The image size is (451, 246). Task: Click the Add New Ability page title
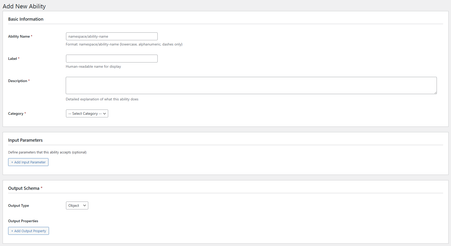coord(24,6)
